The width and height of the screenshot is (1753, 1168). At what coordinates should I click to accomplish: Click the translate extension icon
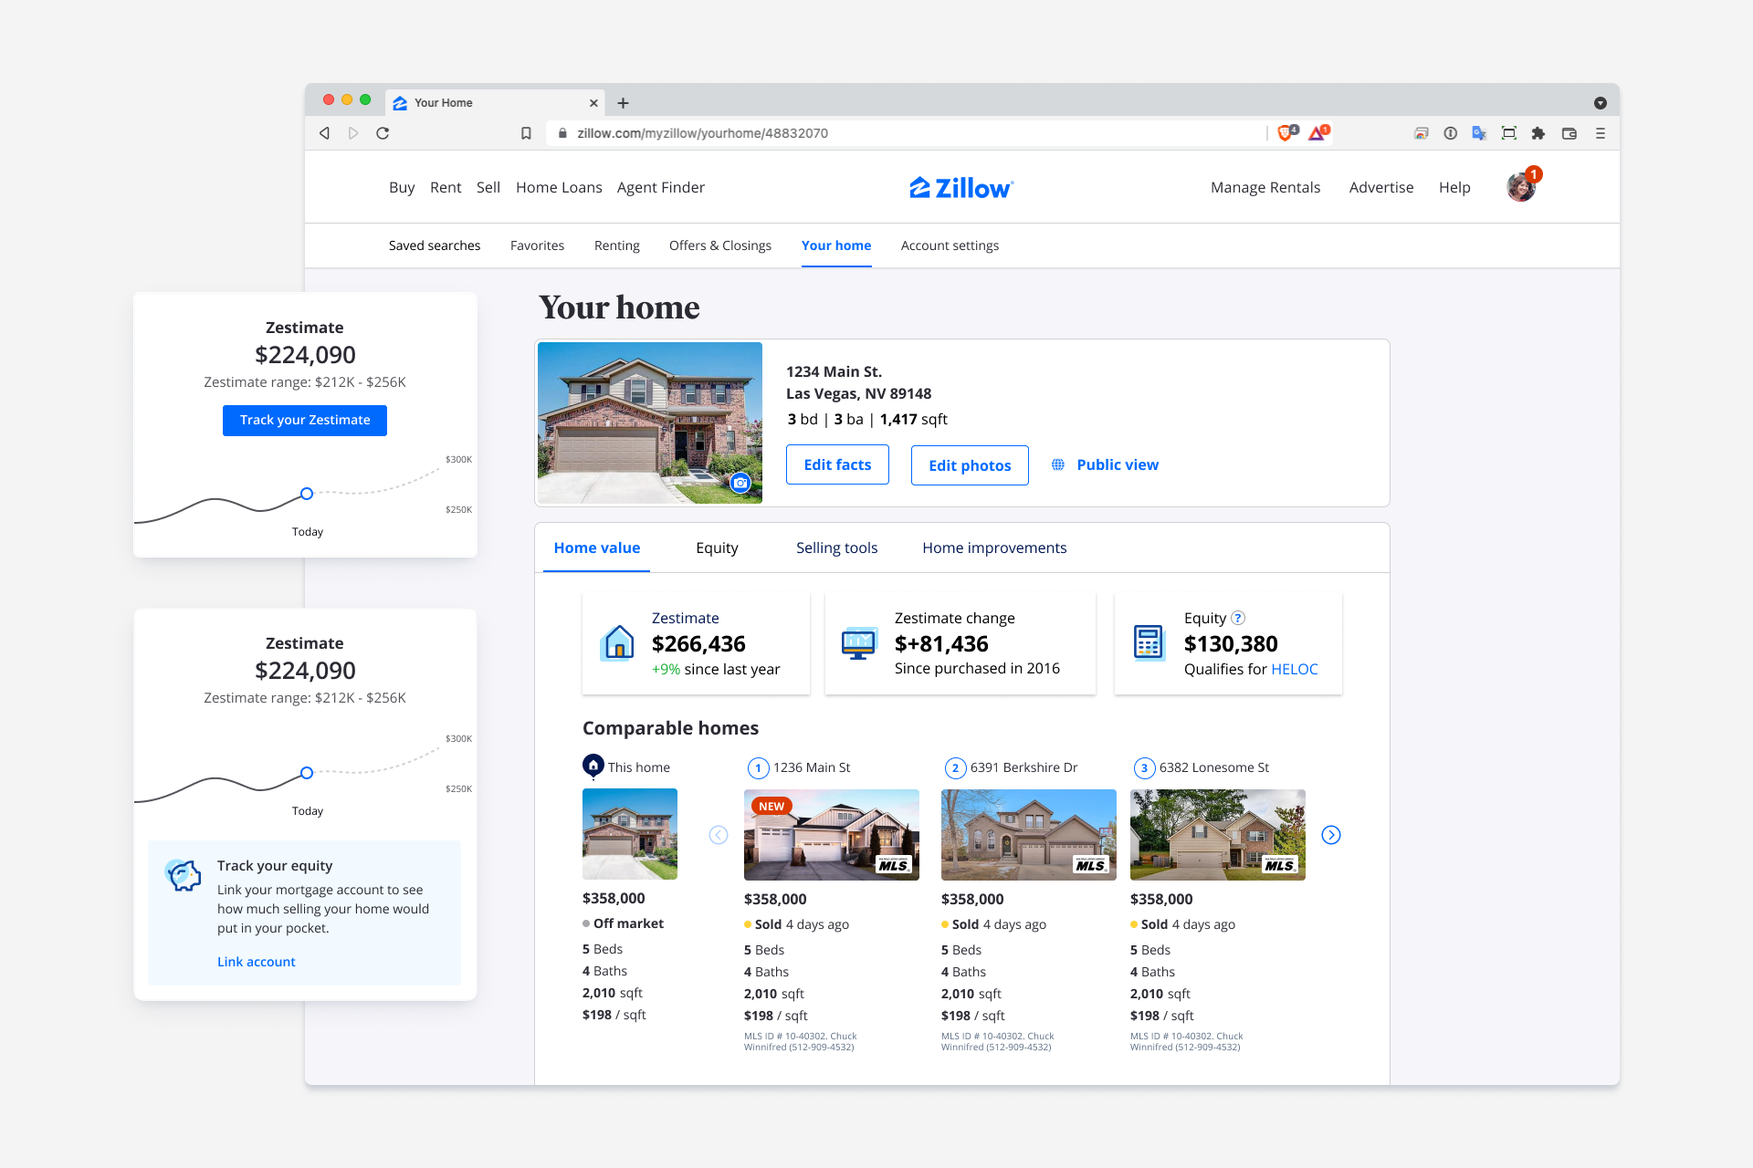1479,133
